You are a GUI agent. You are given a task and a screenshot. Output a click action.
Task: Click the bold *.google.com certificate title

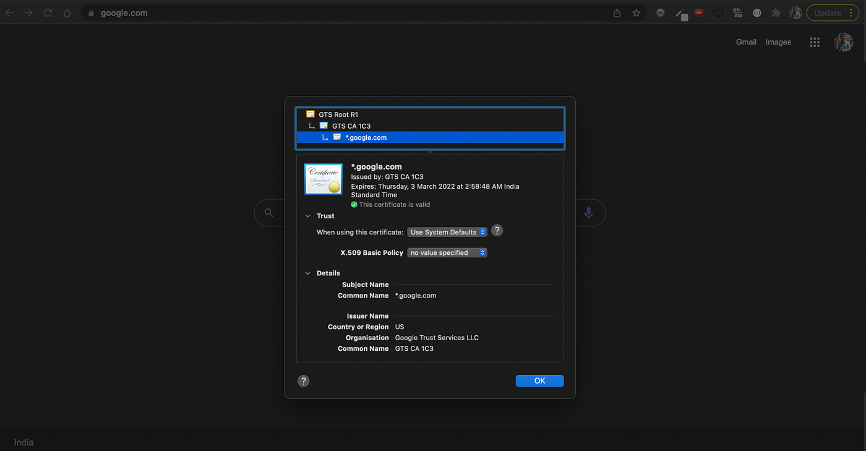click(x=376, y=166)
